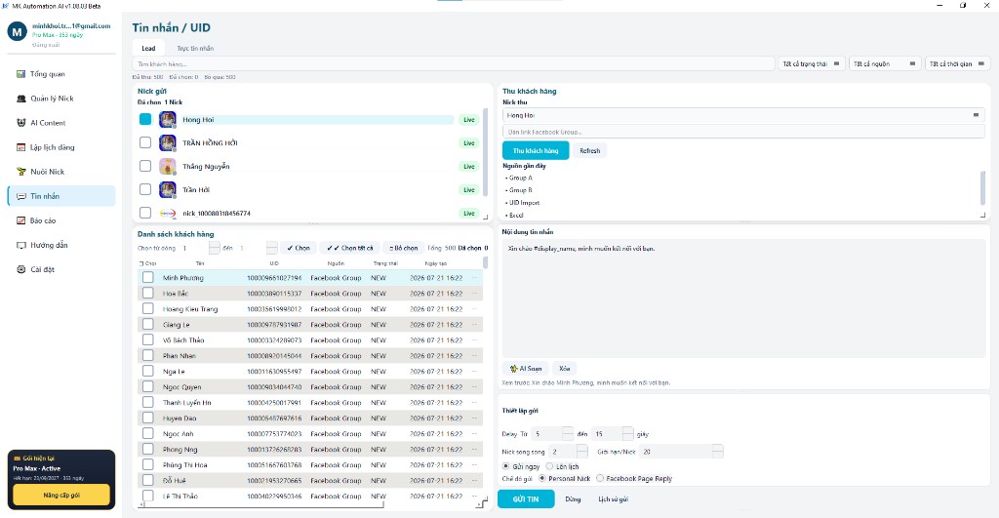Screen dimensions: 999x518
Task: Check the Thăng Nguyễn nick checkbox
Action: click(145, 166)
